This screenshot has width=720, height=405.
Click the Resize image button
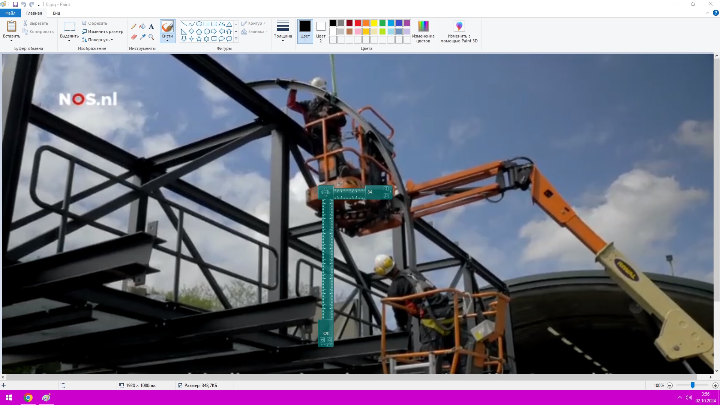pyautogui.click(x=103, y=31)
